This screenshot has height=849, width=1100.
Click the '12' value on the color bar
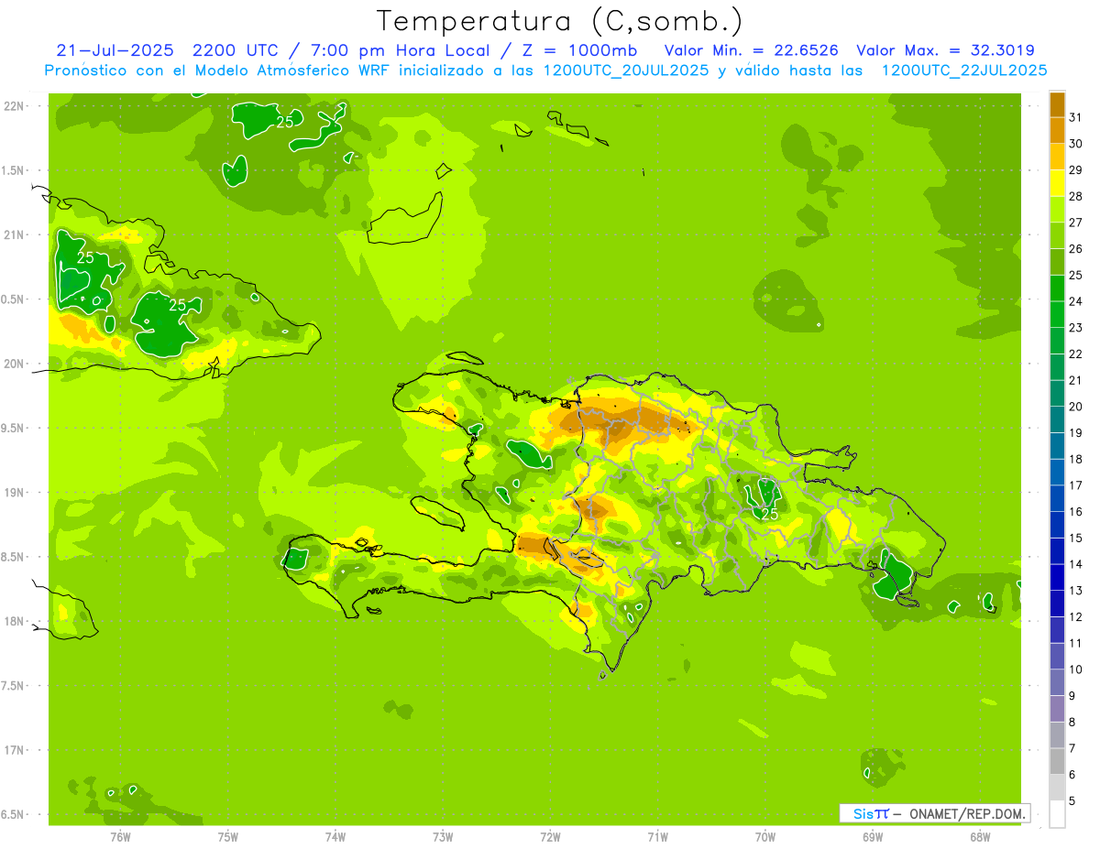1075,616
